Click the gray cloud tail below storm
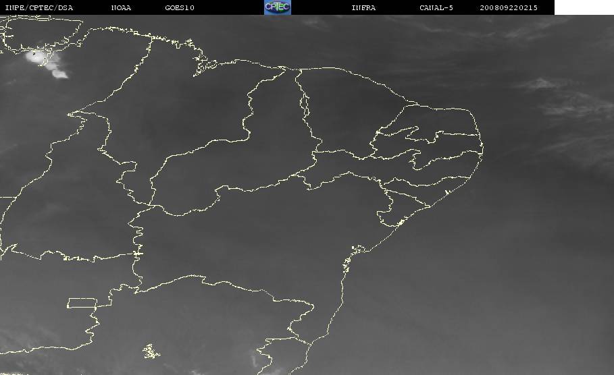Image resolution: width=614 pixels, height=375 pixels. tap(59, 72)
